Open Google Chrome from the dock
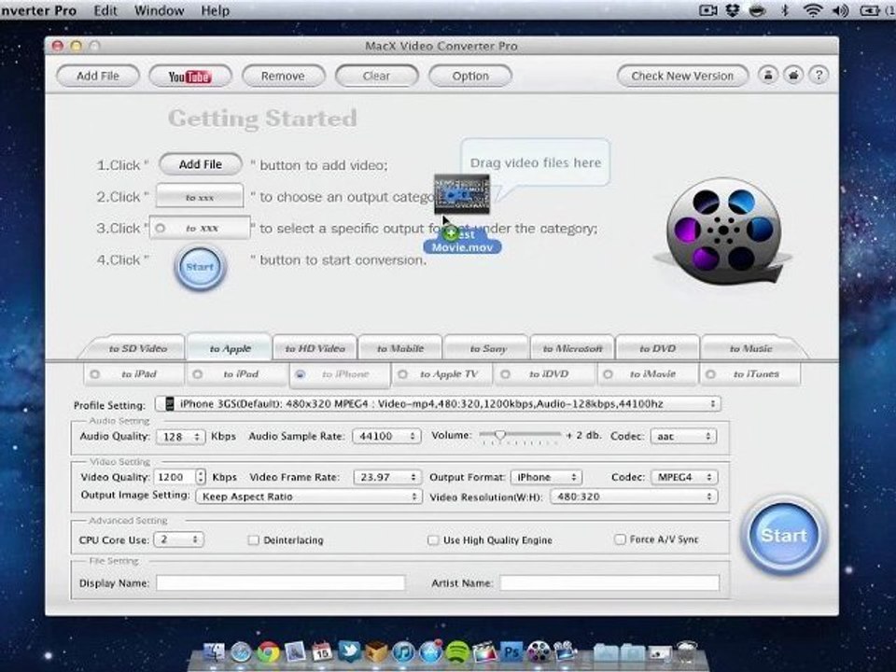This screenshot has height=672, width=896. (x=268, y=652)
